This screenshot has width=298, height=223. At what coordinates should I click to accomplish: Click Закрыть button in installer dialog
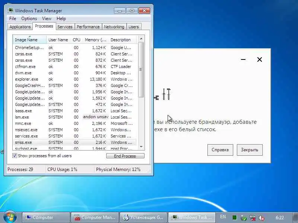[250, 150]
